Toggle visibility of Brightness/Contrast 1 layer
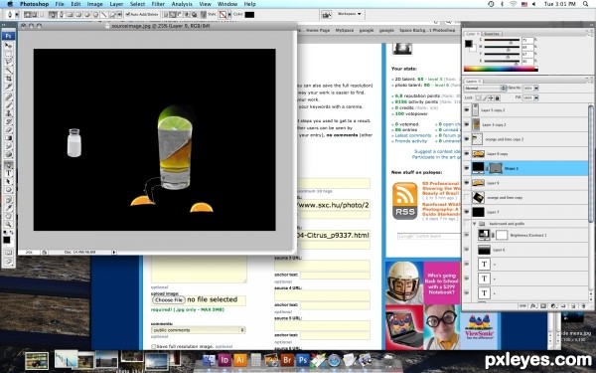 pos(467,235)
